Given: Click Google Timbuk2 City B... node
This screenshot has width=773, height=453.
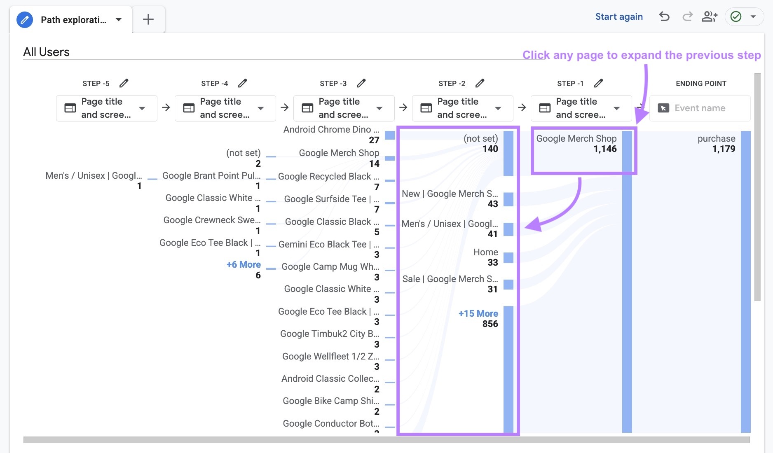Looking at the screenshot, I should click(x=330, y=339).
